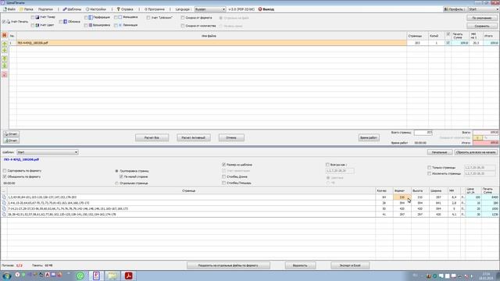Open the Папка menu
This screenshot has height=281, width=500.
pos(27,9)
